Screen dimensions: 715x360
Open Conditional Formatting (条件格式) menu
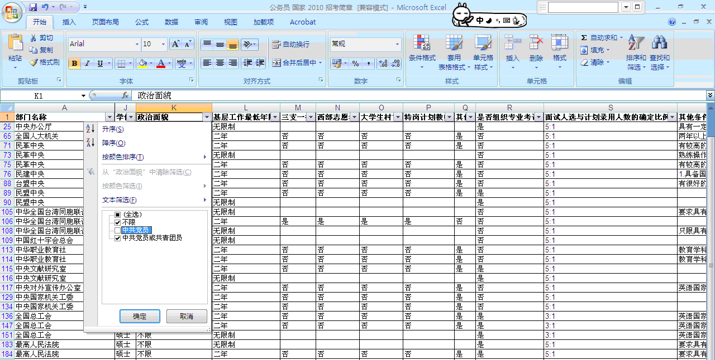422,53
